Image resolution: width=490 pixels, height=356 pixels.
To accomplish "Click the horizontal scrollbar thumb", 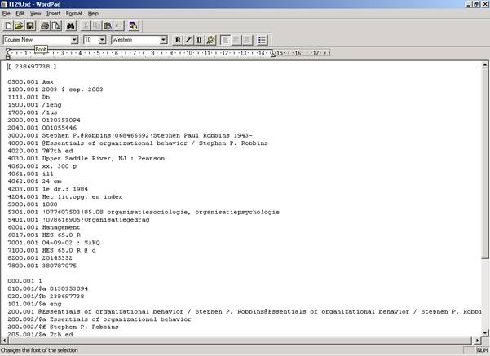I will point(239,341).
